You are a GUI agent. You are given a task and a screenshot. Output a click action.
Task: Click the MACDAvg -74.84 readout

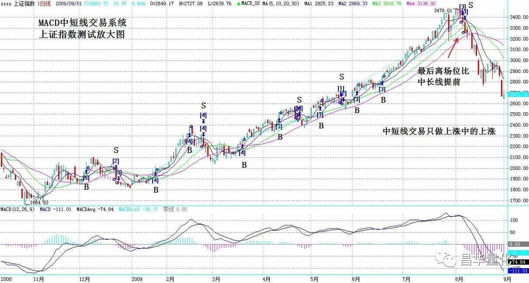[95, 209]
